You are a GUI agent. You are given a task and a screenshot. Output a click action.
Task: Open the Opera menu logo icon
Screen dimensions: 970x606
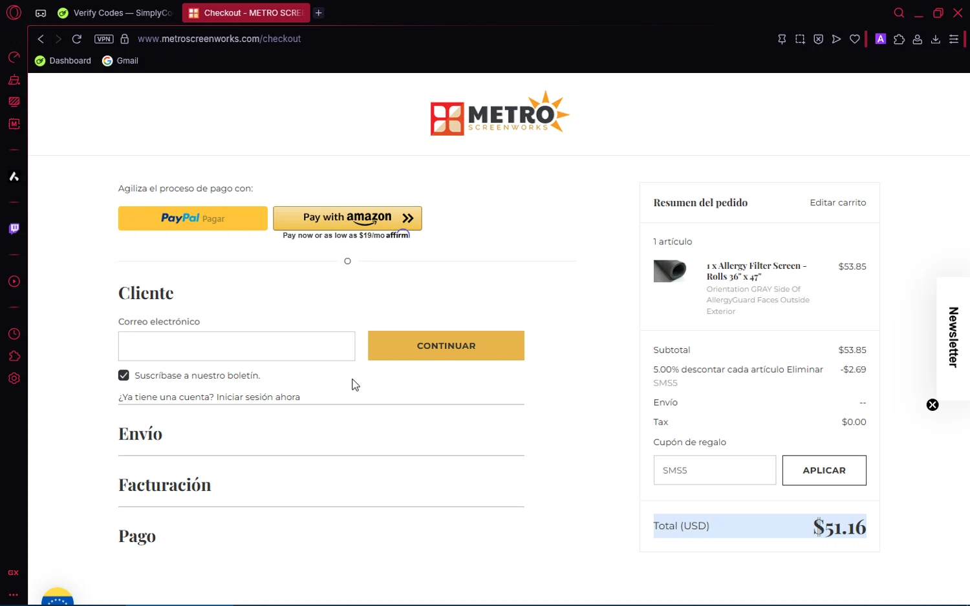tap(14, 12)
